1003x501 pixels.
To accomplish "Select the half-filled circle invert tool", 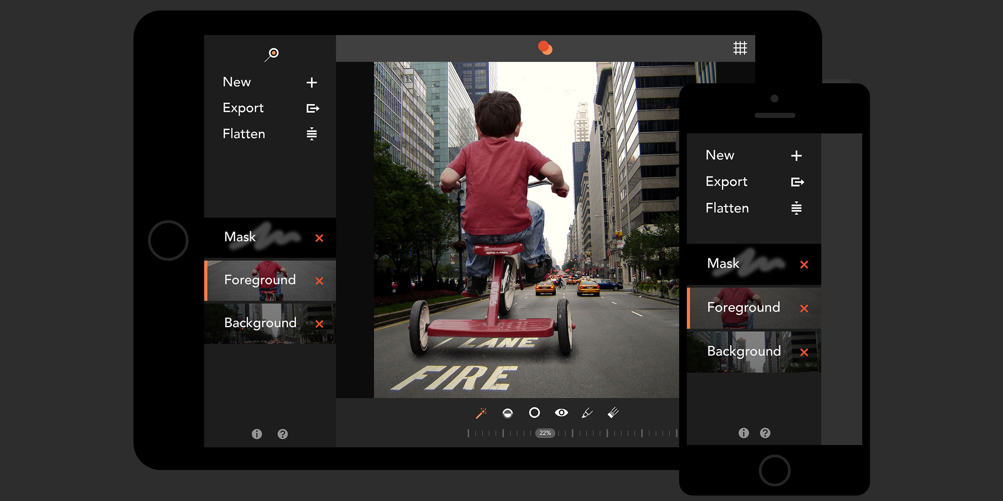I will coord(507,413).
